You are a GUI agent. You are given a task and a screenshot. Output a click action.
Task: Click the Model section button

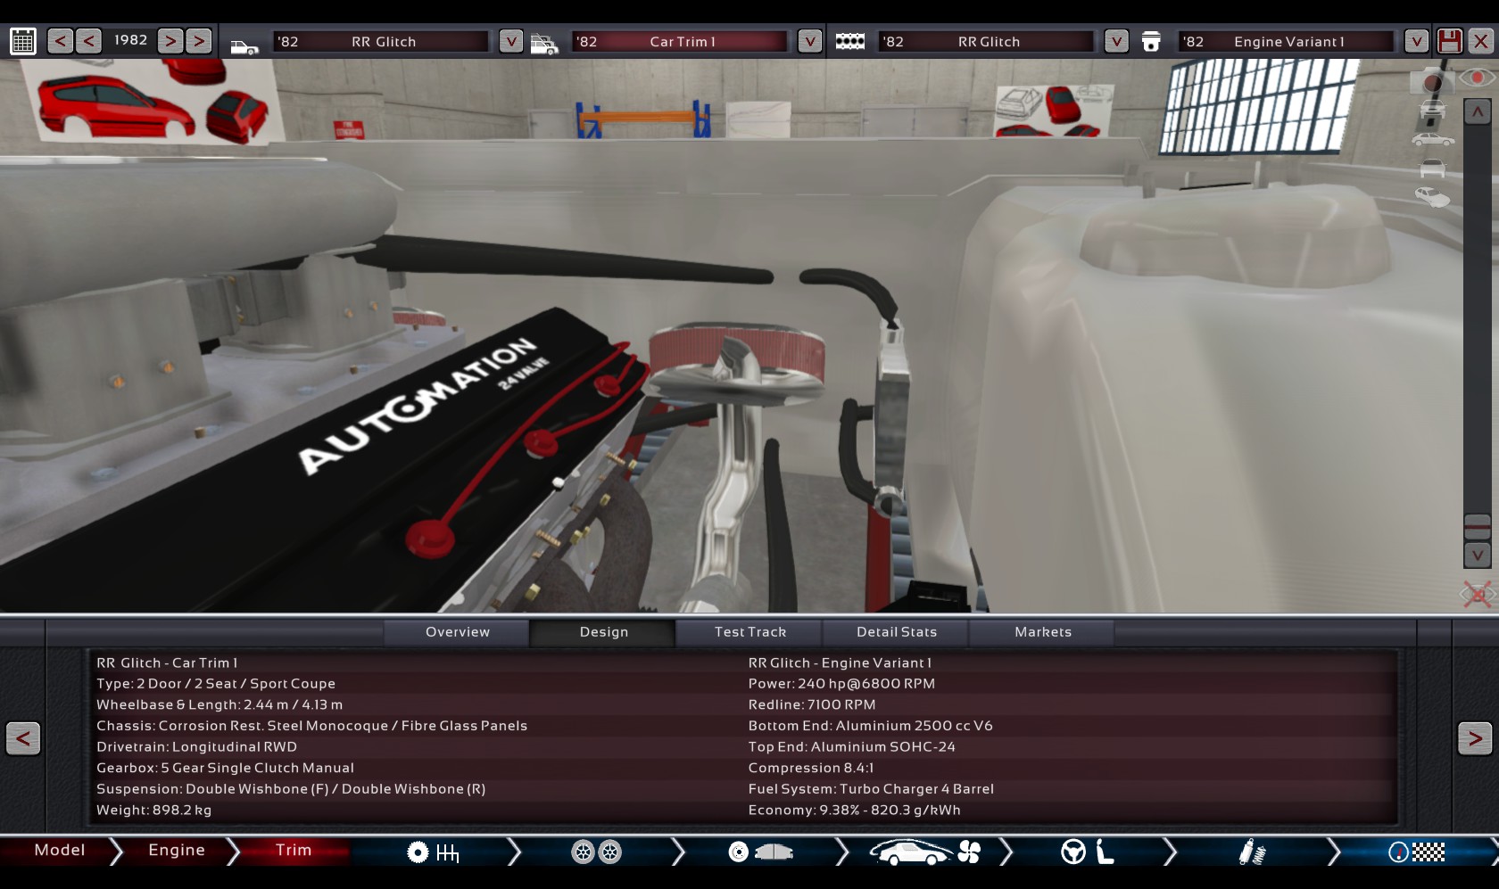point(60,851)
